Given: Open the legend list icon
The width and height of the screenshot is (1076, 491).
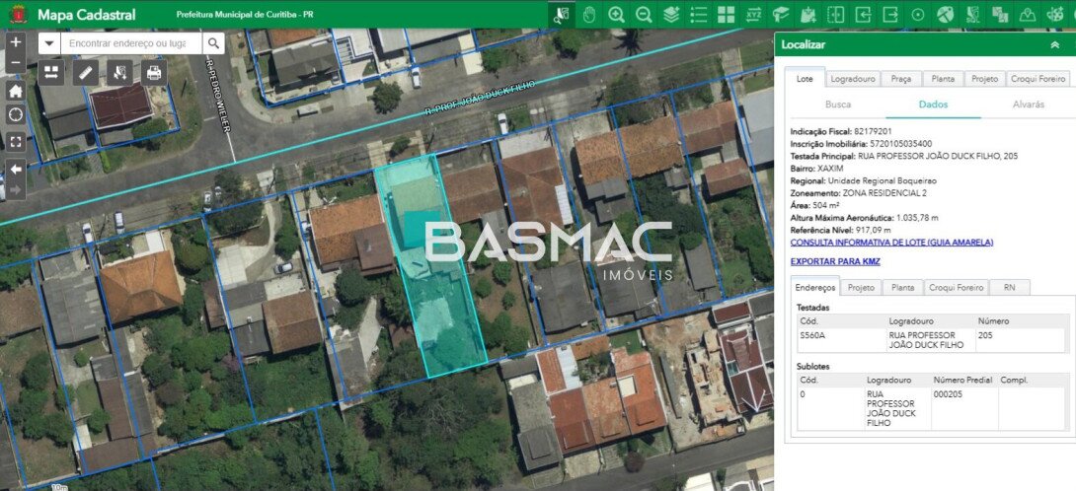Looking at the screenshot, I should 699,15.
